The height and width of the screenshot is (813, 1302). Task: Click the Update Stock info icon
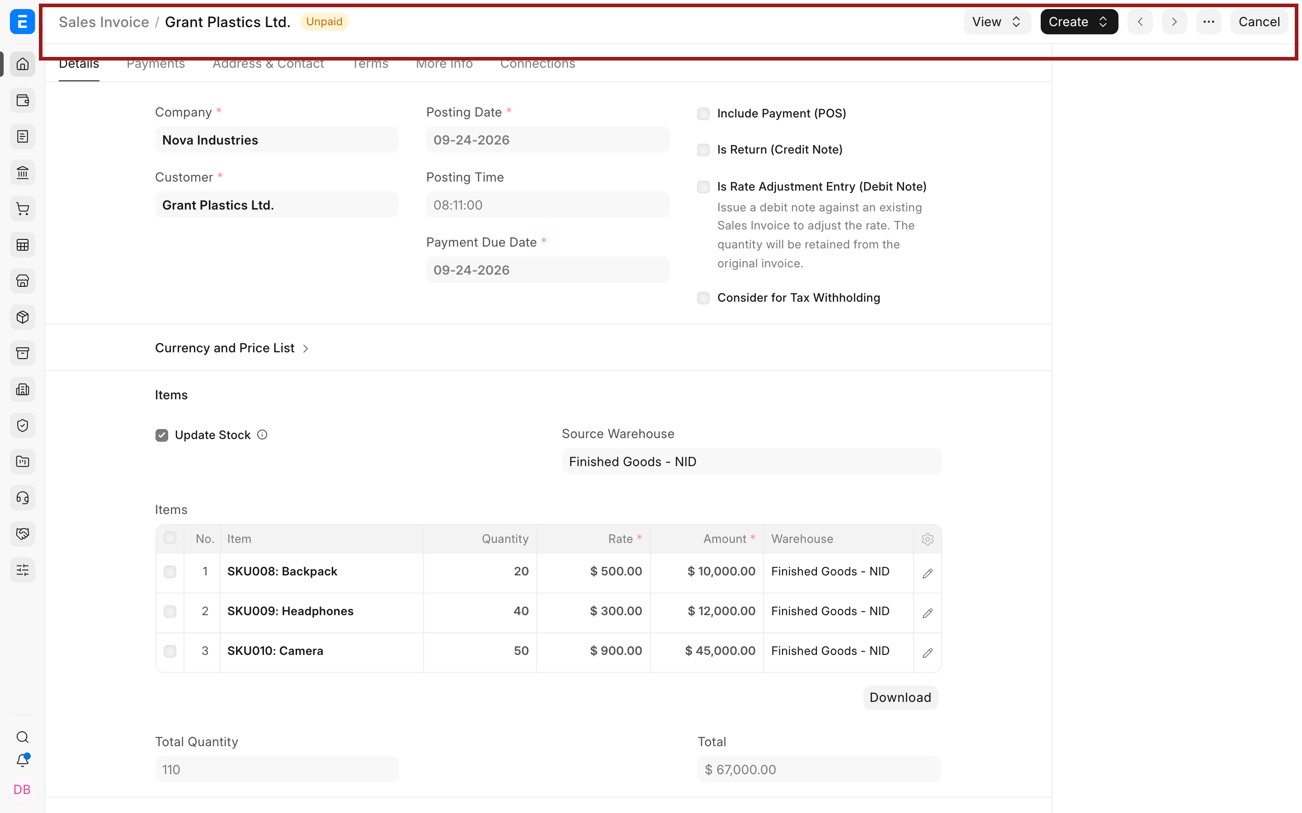[x=262, y=435]
